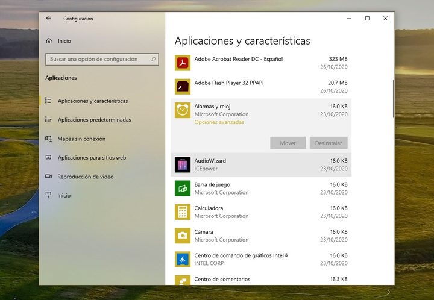Click the apps list vertical scrollbar

coord(393,99)
